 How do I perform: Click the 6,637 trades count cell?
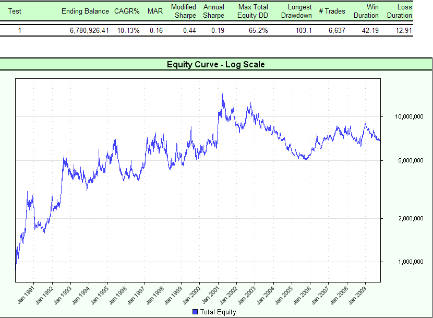coord(336,30)
